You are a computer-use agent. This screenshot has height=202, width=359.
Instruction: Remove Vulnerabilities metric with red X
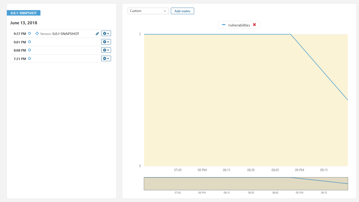[x=254, y=25]
